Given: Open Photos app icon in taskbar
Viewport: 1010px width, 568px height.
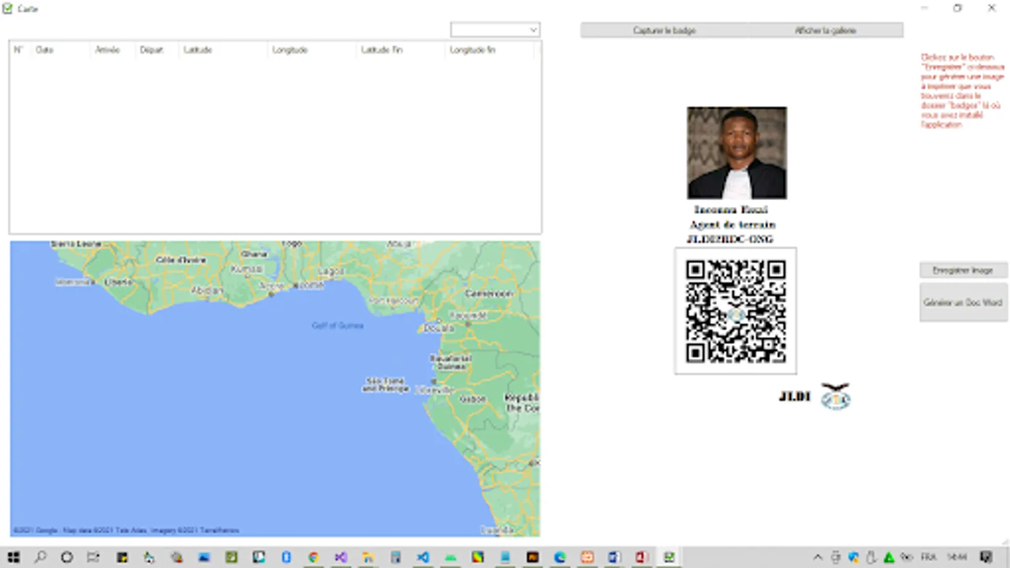Looking at the screenshot, I should 204,557.
